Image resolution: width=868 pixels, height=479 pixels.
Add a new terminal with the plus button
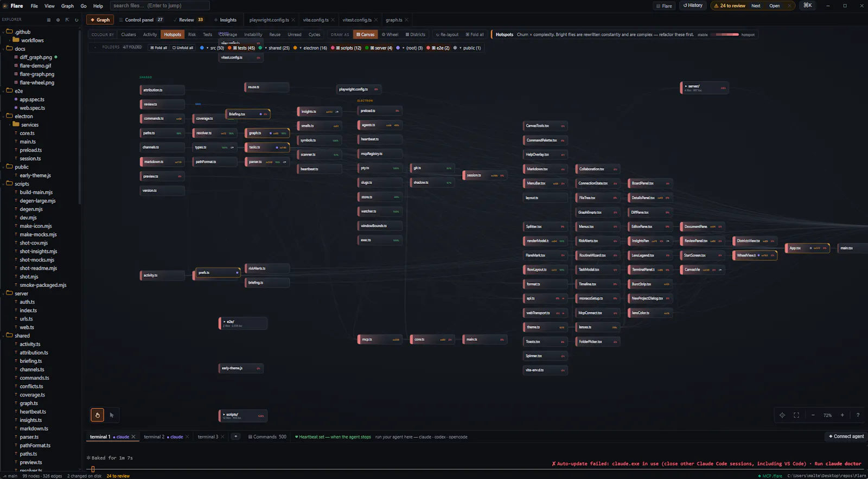235,436
